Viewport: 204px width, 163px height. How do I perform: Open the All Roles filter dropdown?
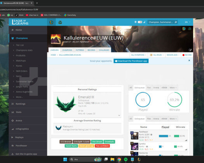click(157, 55)
